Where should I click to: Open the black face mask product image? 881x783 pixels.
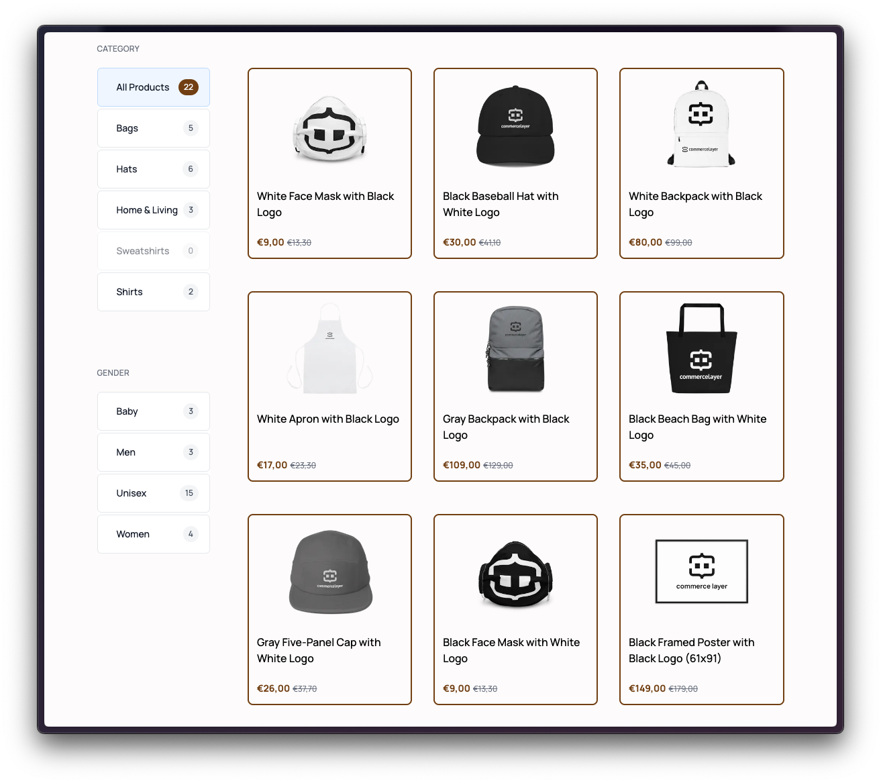coord(515,574)
